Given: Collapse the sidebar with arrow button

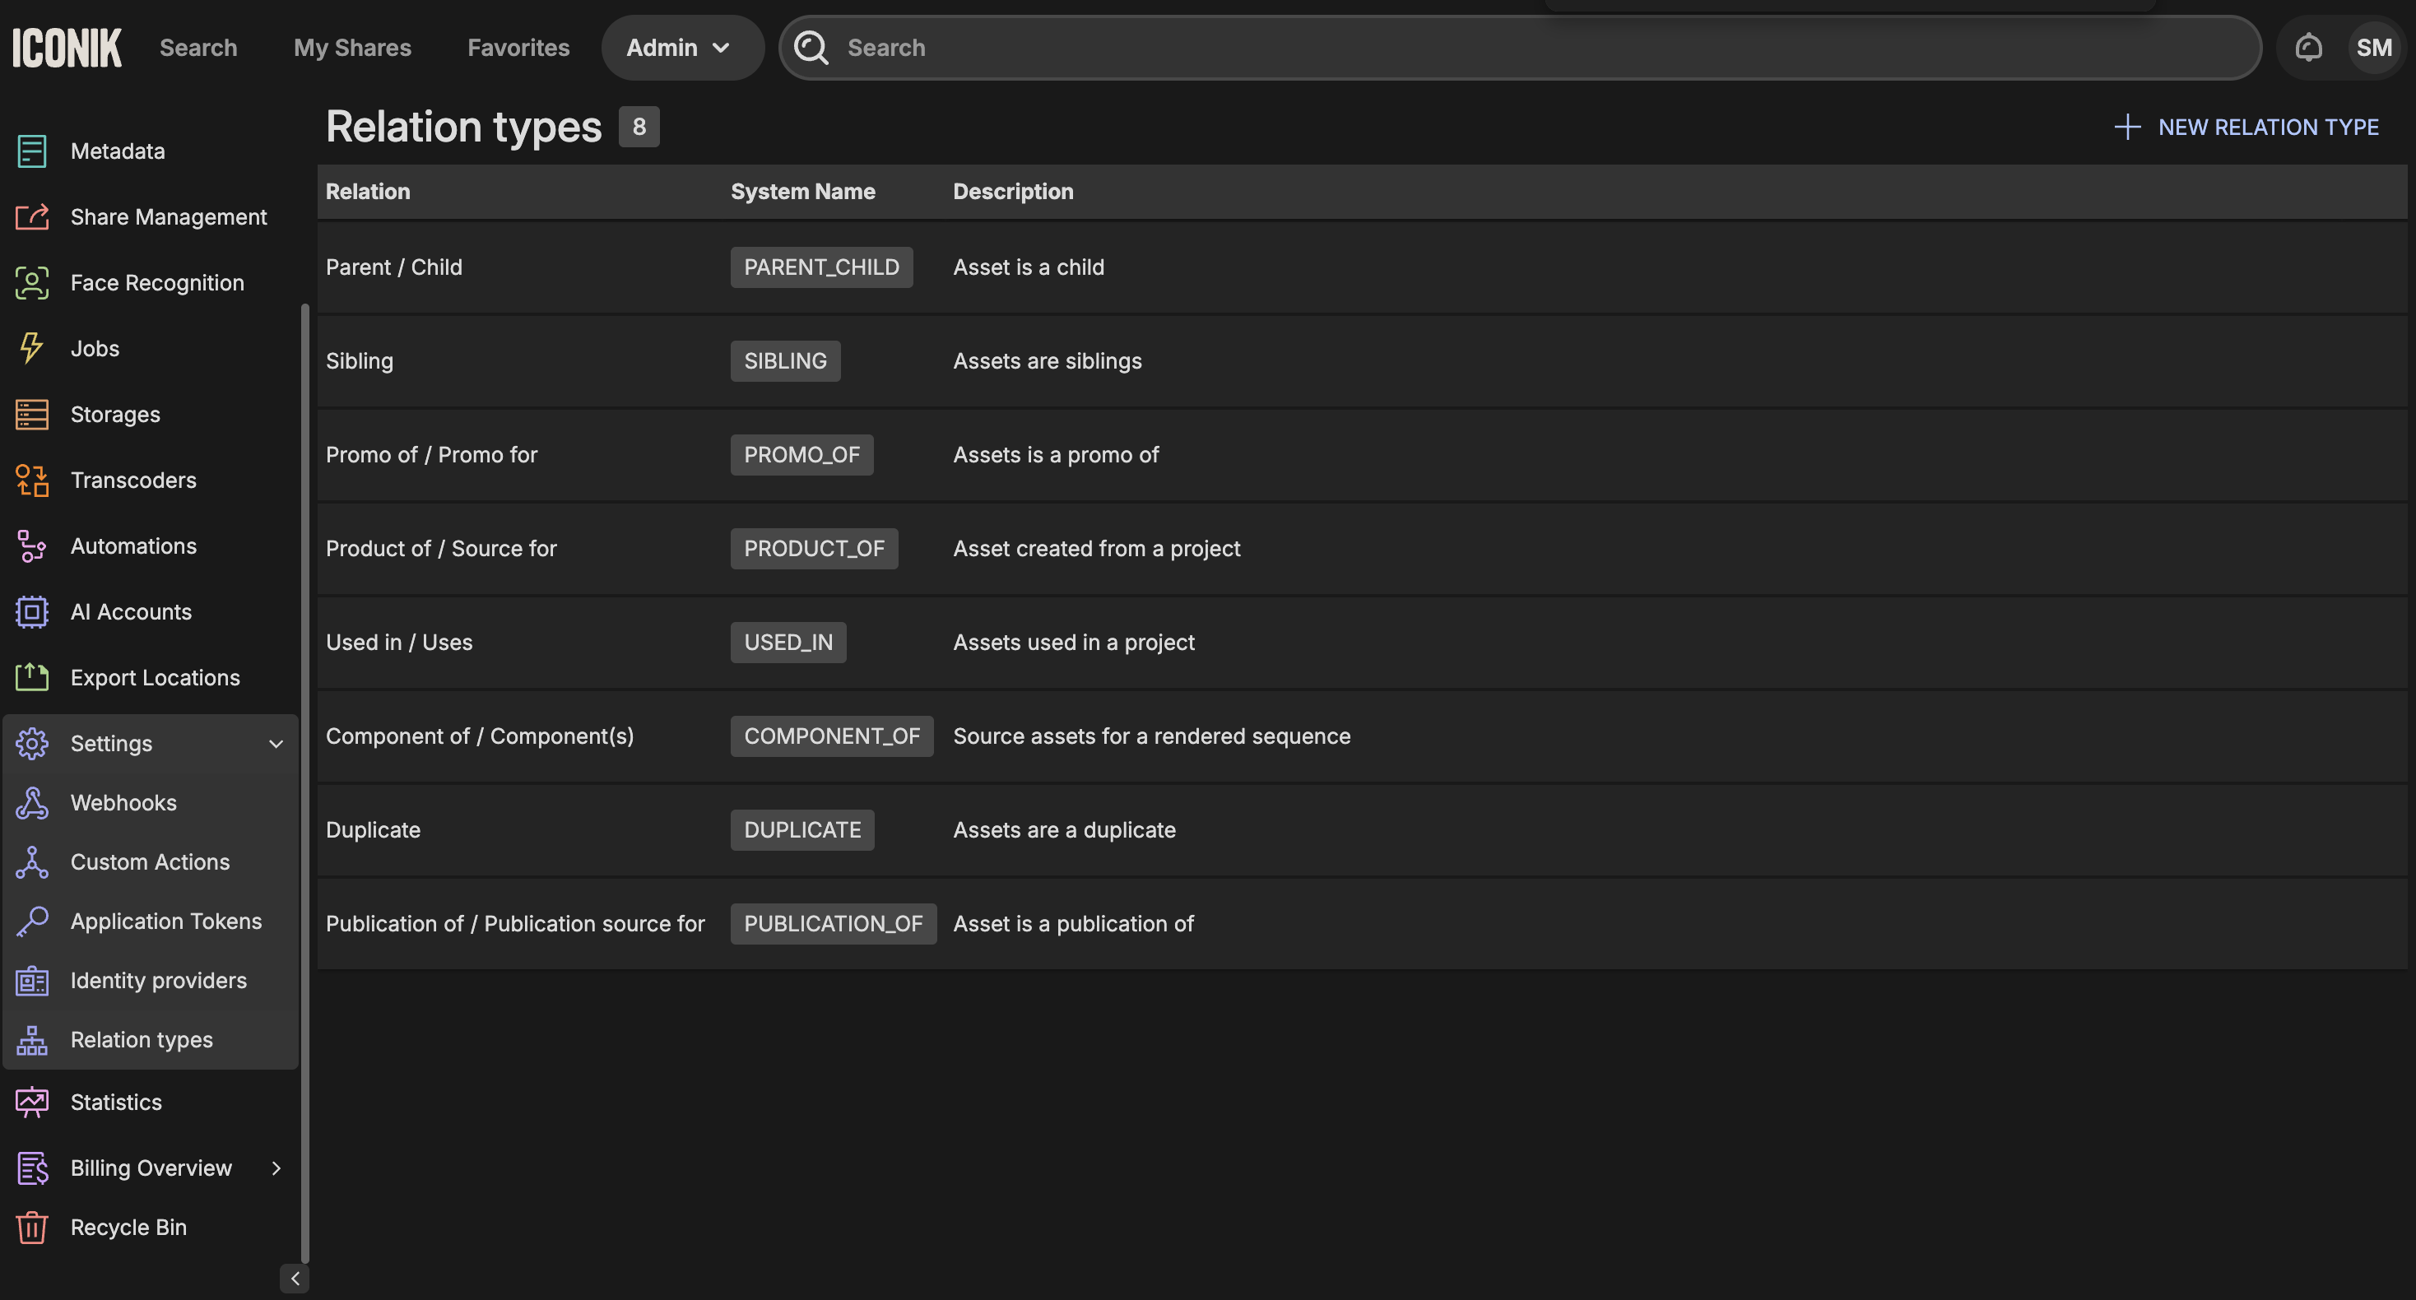Looking at the screenshot, I should 295,1279.
